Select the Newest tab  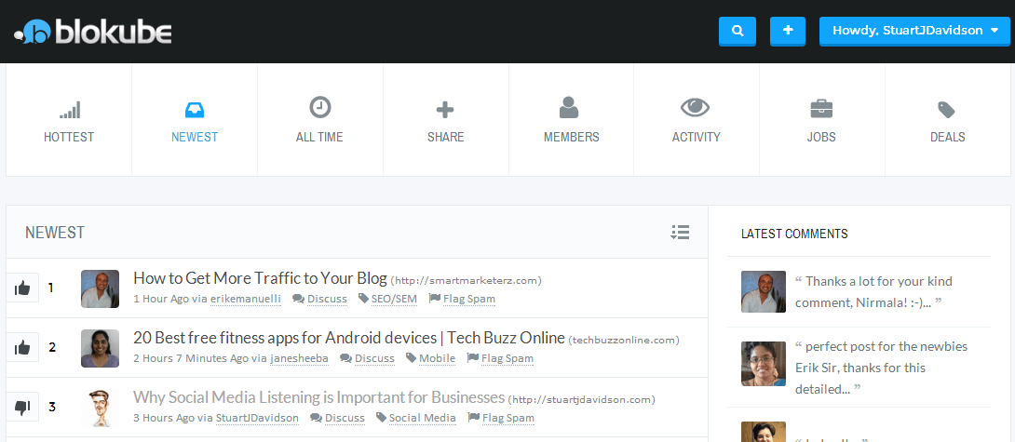(x=195, y=120)
